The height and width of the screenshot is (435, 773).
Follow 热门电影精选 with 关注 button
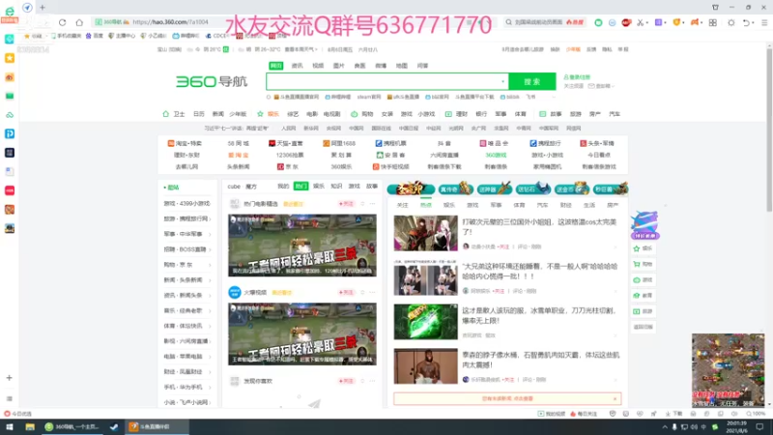[346, 204]
